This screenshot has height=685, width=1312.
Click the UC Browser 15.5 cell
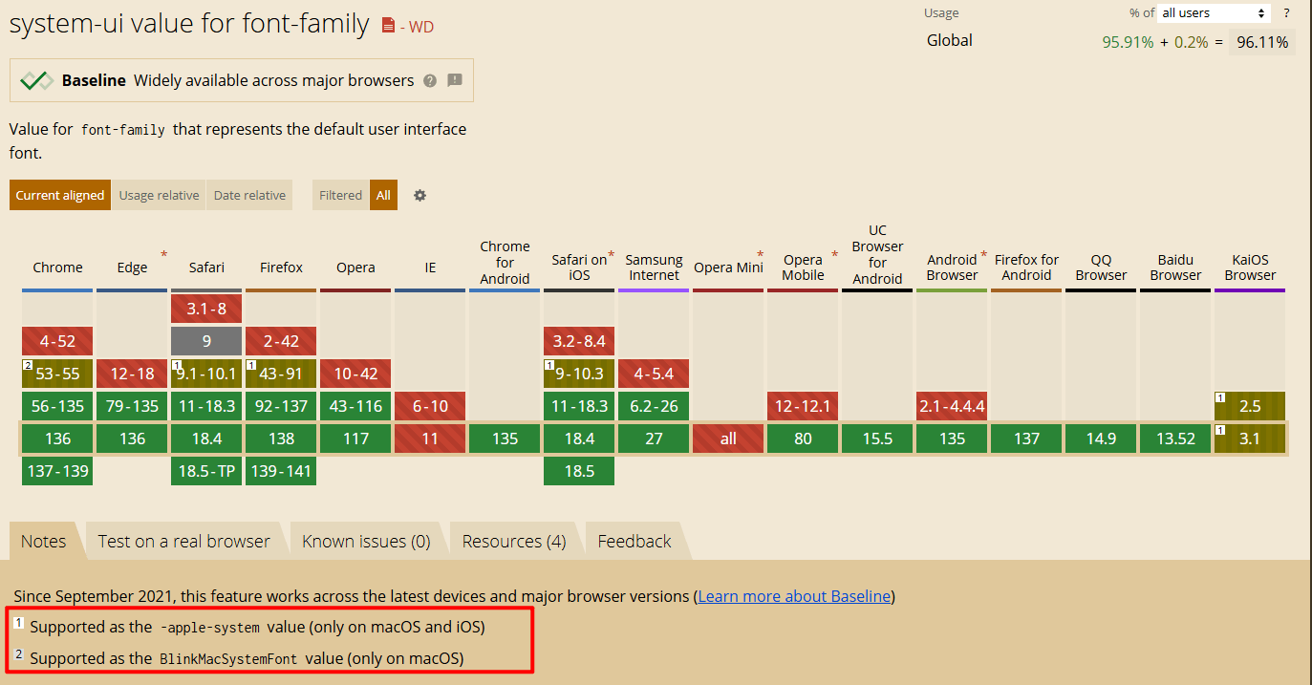point(877,439)
